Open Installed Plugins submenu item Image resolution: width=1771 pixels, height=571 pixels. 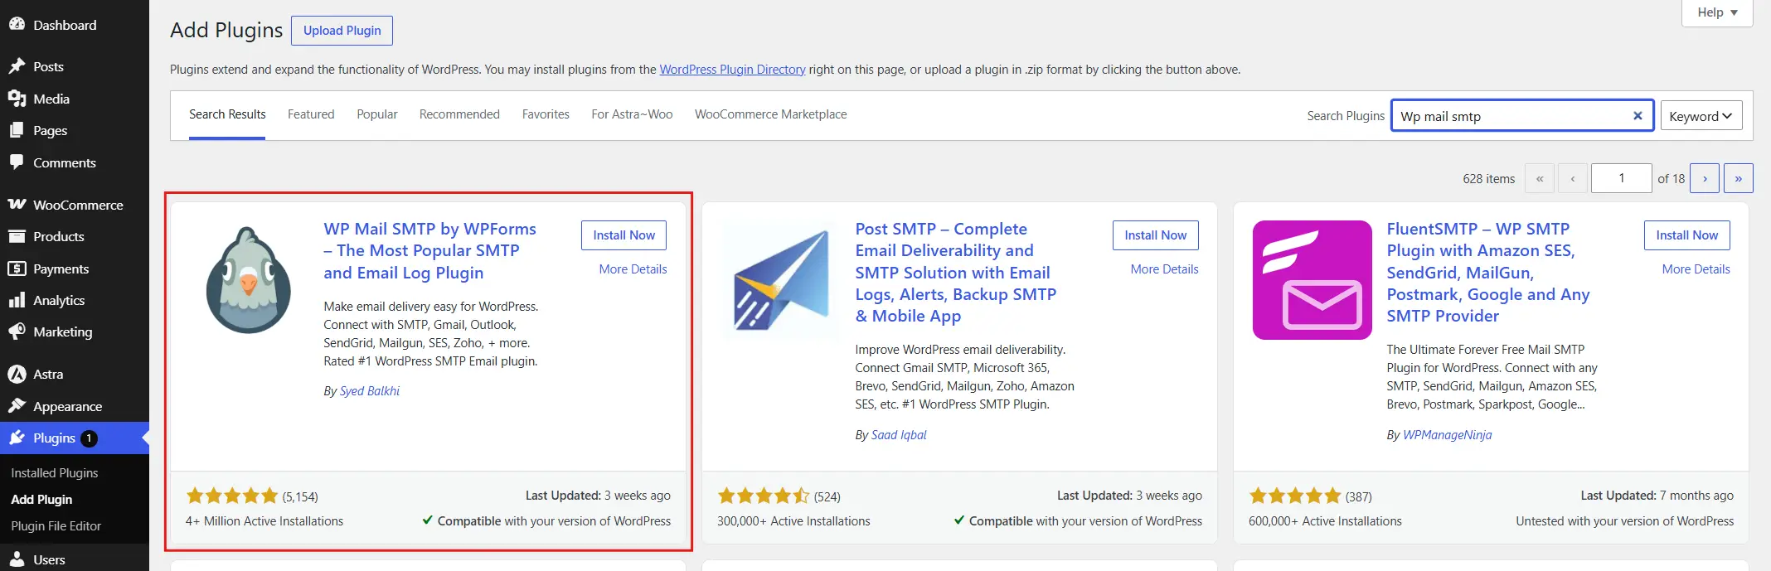pyautogui.click(x=55, y=473)
